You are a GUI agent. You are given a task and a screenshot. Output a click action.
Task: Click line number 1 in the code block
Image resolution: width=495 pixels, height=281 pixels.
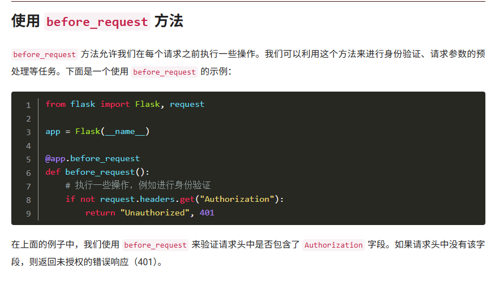[x=28, y=105]
